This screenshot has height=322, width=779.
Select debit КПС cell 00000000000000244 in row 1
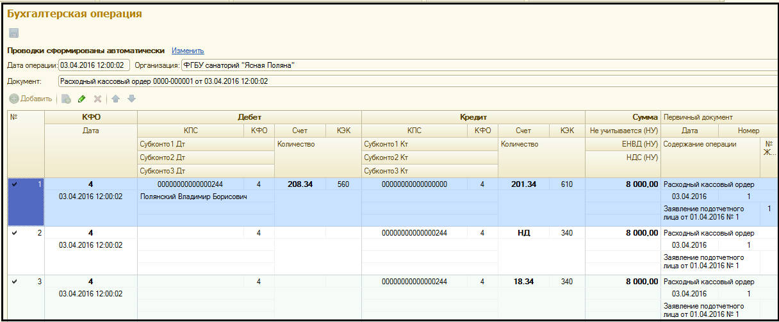(190, 184)
